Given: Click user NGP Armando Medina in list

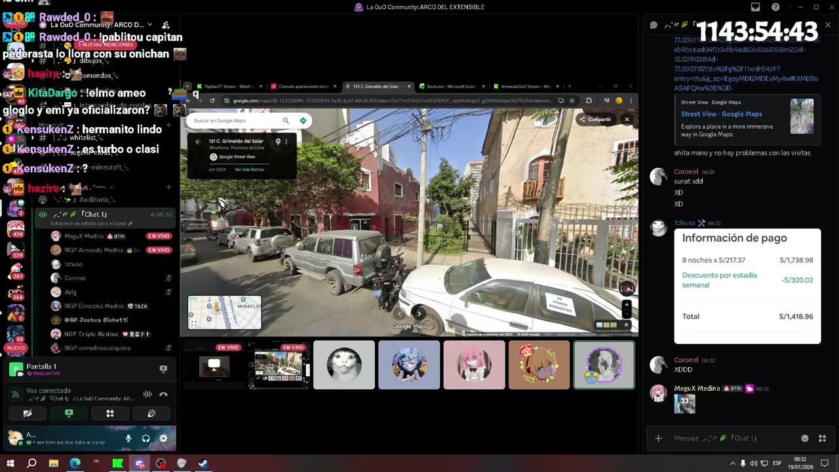Looking at the screenshot, I should 95,250.
